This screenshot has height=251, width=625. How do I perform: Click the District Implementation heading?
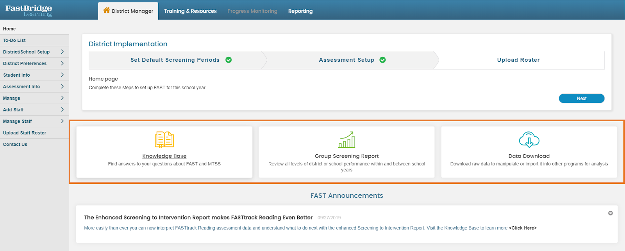[128, 44]
